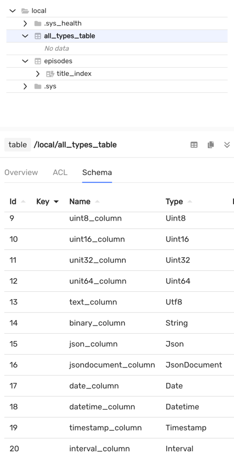The image size is (234, 459).
Task: Collapse the episodes table chevron
Action: click(25, 61)
